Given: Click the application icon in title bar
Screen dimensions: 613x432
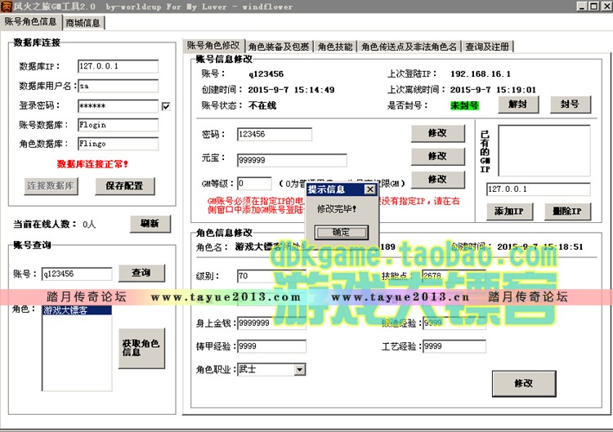Looking at the screenshot, I should [7, 6].
